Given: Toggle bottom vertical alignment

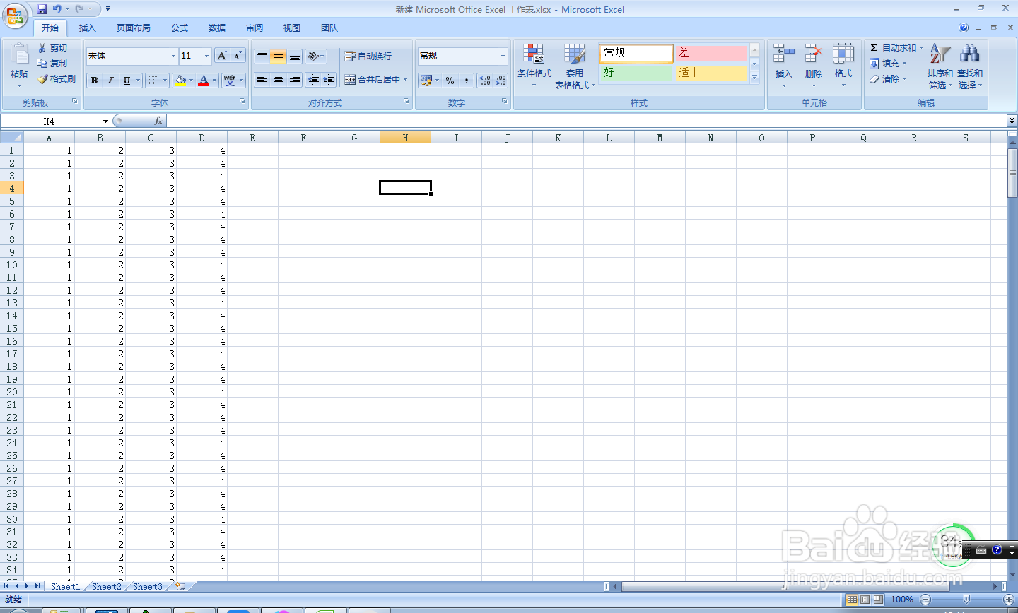Looking at the screenshot, I should point(295,56).
